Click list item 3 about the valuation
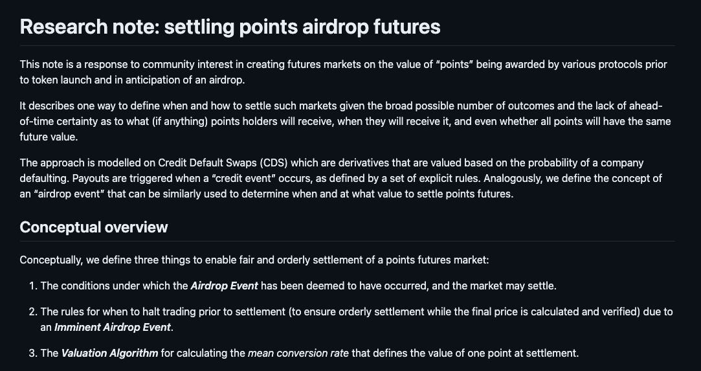 click(x=304, y=353)
